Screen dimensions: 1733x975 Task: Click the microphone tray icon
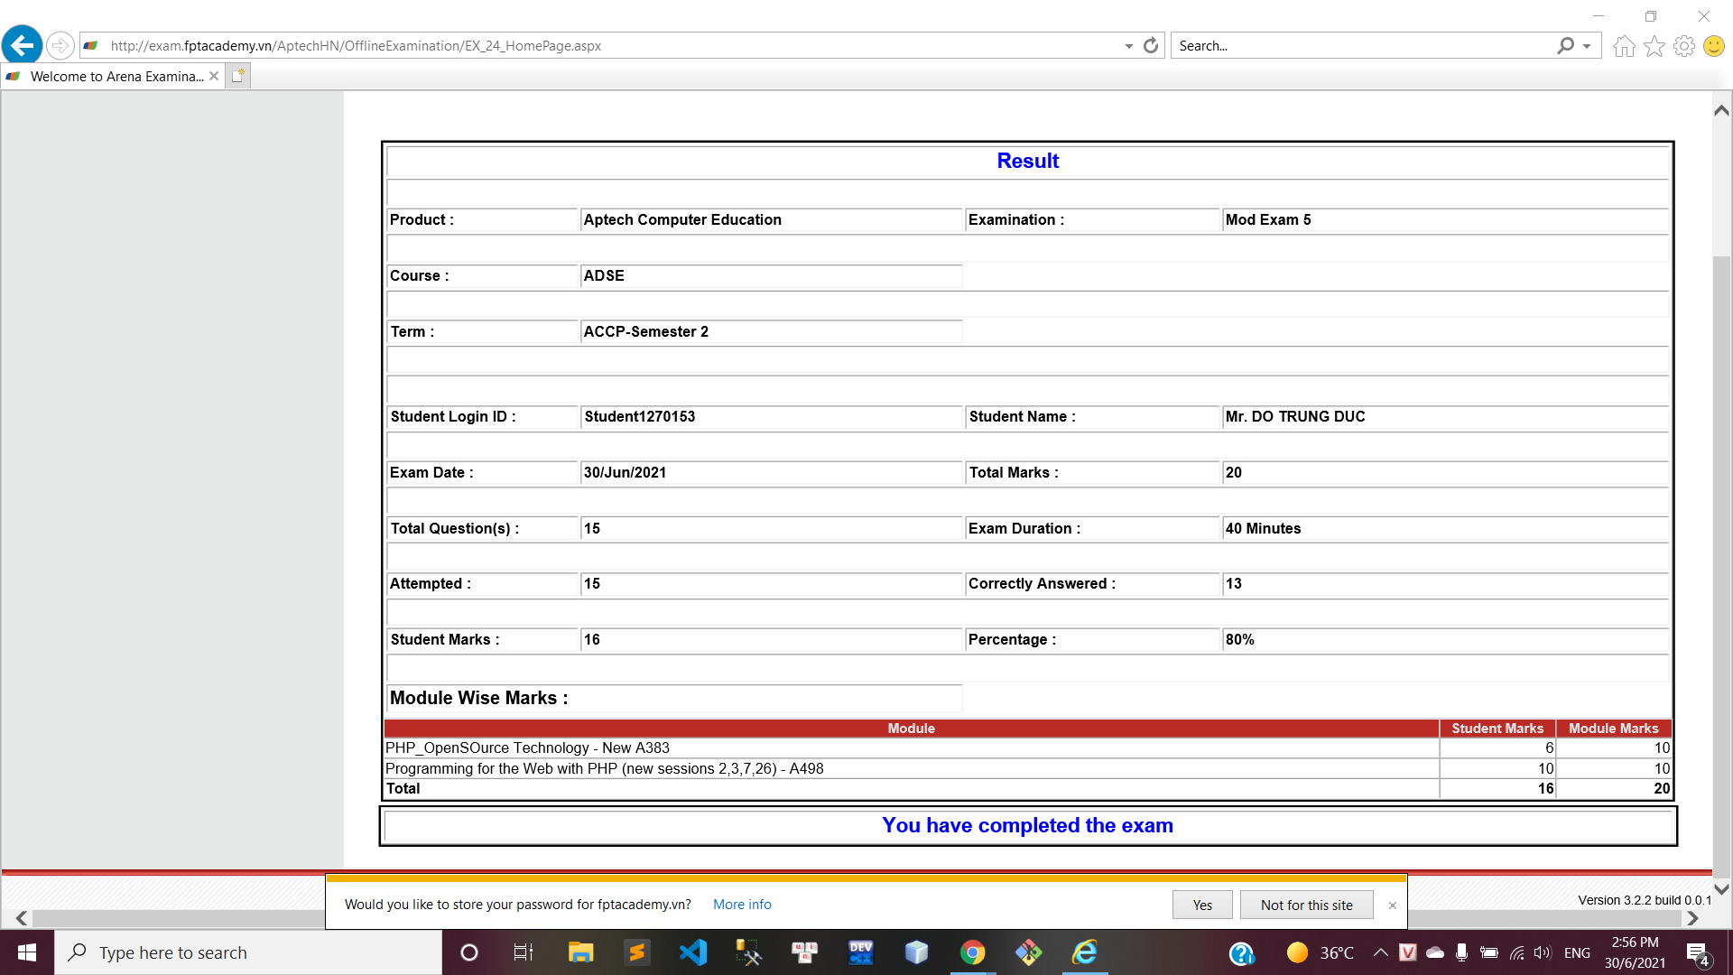pos(1461,952)
